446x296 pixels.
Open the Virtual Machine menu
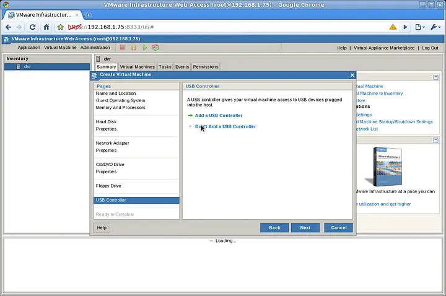[x=60, y=48]
